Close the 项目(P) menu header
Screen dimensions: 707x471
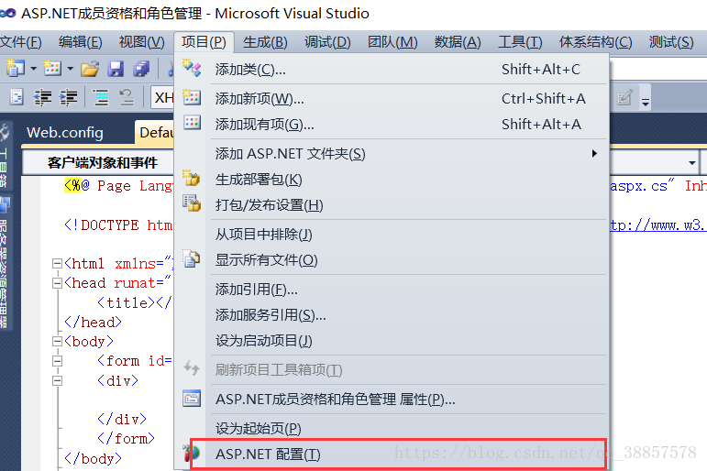[x=204, y=42]
